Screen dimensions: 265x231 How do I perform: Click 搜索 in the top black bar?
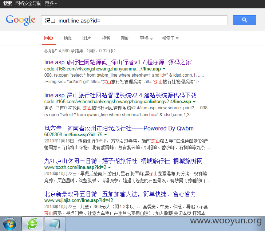8,3
